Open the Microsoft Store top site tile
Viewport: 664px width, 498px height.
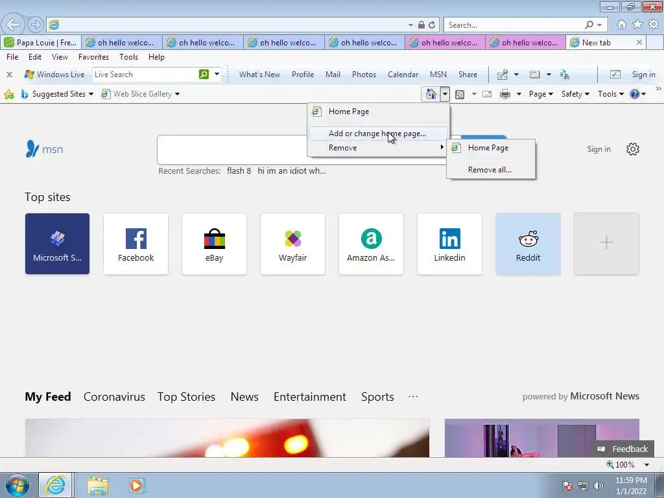coord(57,244)
